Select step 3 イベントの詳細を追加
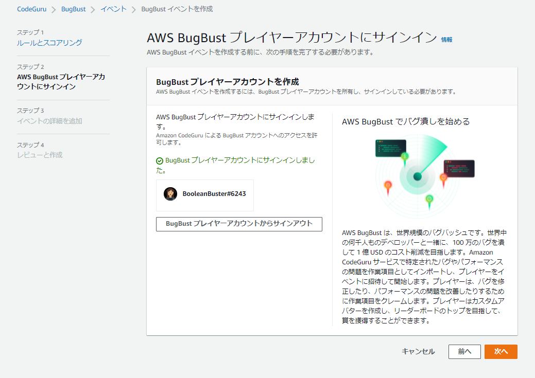Viewport: 535px width, 378px height. 49,121
